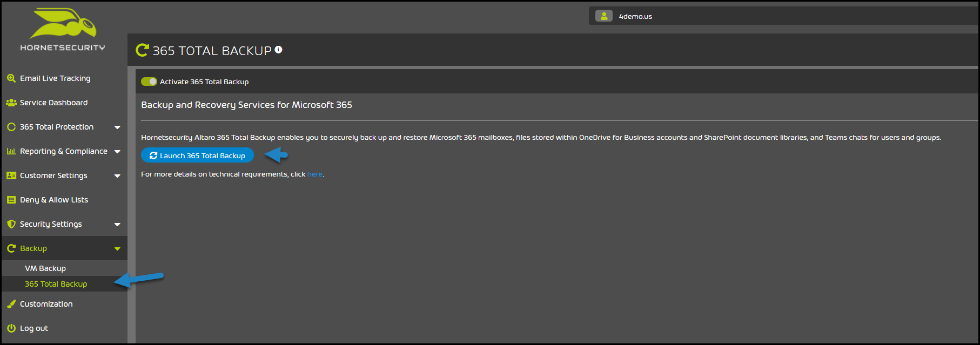Click the '365 TOTAL BACKUP' page title
The width and height of the screenshot is (980, 345).
pyautogui.click(x=212, y=51)
